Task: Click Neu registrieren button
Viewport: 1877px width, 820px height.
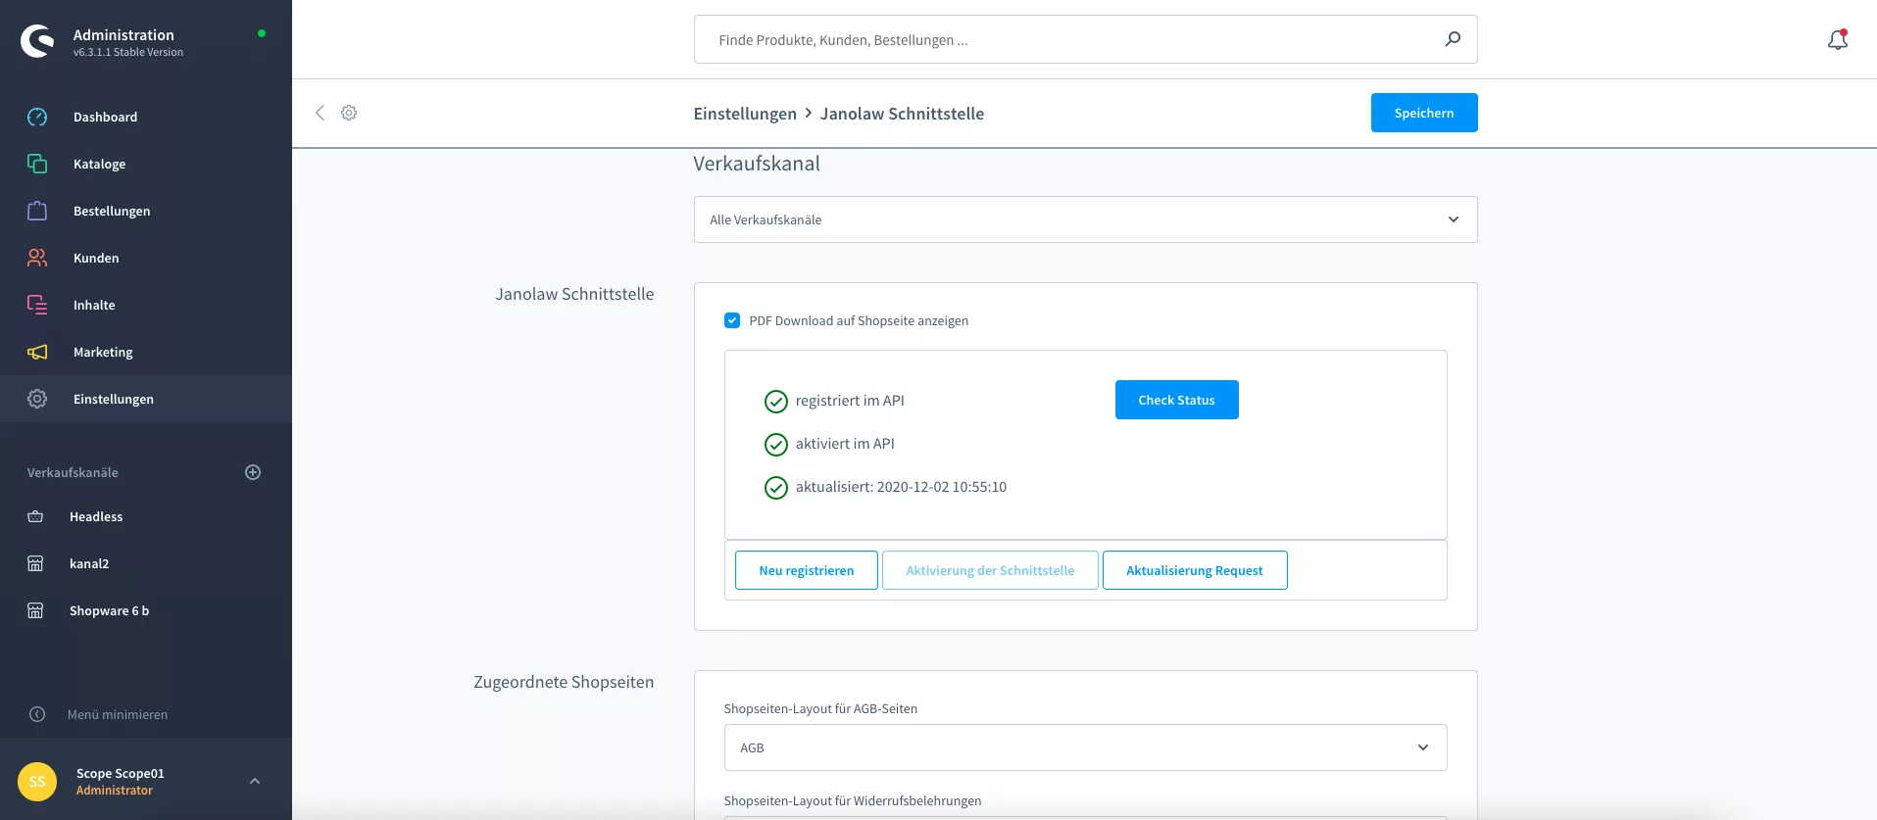Action: tap(806, 570)
